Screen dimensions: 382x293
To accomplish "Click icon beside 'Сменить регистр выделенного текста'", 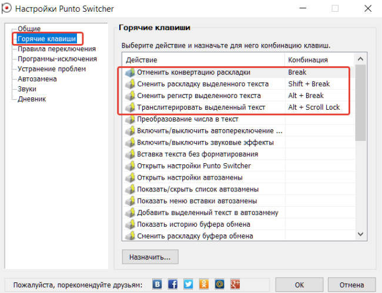I will tap(130, 96).
